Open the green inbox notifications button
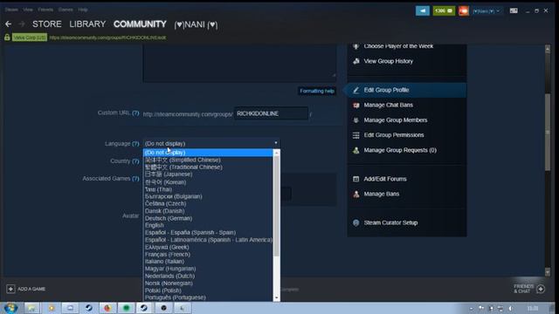This screenshot has height=314, width=559. click(x=444, y=10)
